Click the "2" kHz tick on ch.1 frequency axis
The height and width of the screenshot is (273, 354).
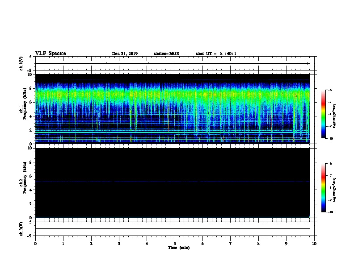tap(31, 130)
